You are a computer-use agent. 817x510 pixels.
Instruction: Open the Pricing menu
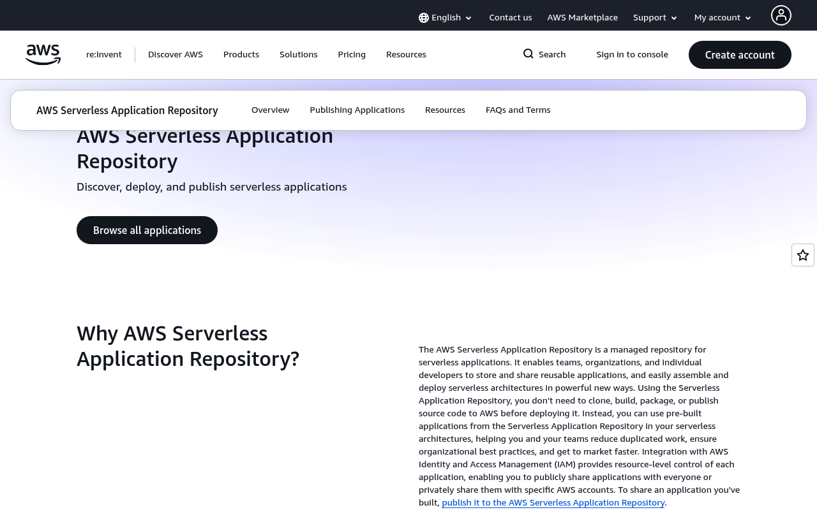coord(352,55)
